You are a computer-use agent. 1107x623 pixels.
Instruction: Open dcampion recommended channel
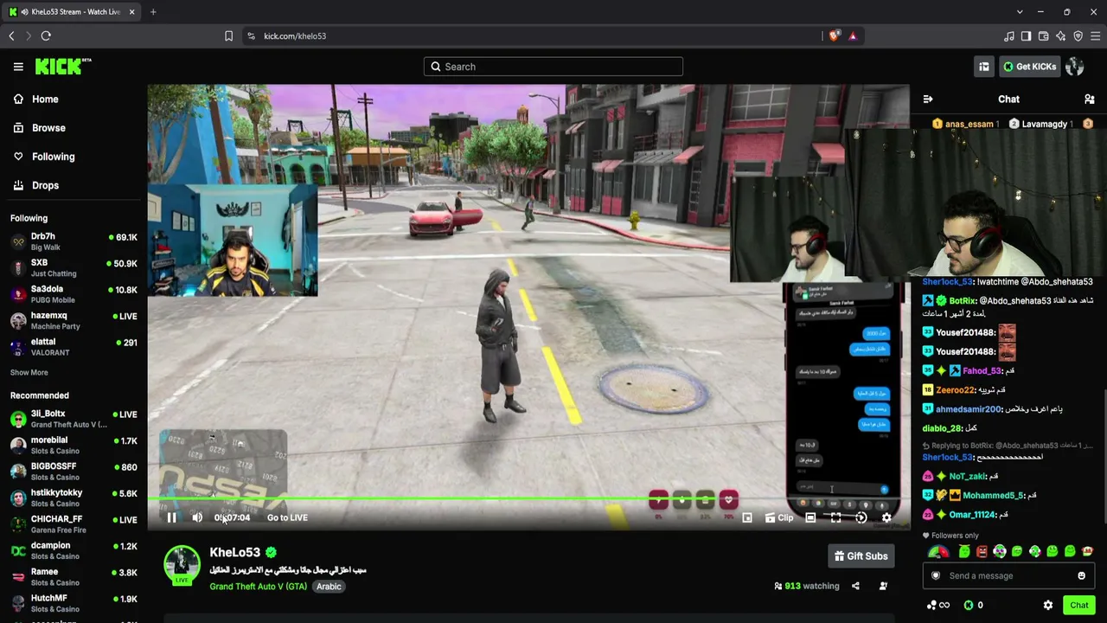pyautogui.click(x=74, y=550)
